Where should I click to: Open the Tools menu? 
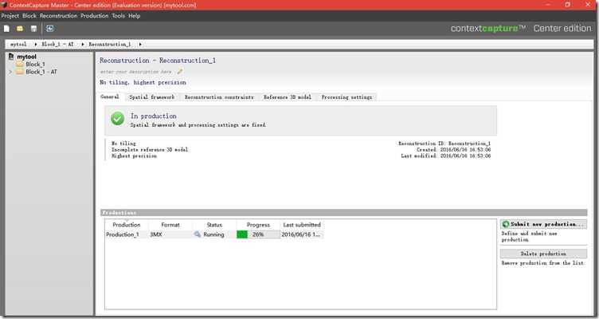119,16
